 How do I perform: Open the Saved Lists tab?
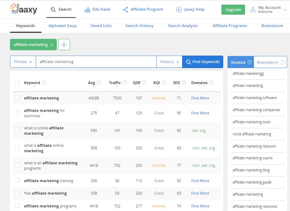tap(101, 26)
